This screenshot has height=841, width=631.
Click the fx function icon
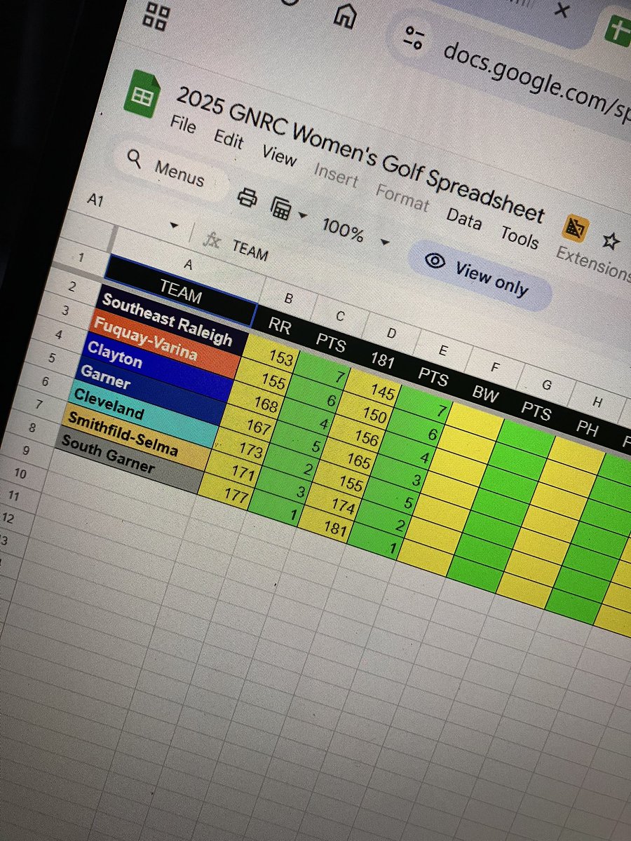[x=212, y=240]
